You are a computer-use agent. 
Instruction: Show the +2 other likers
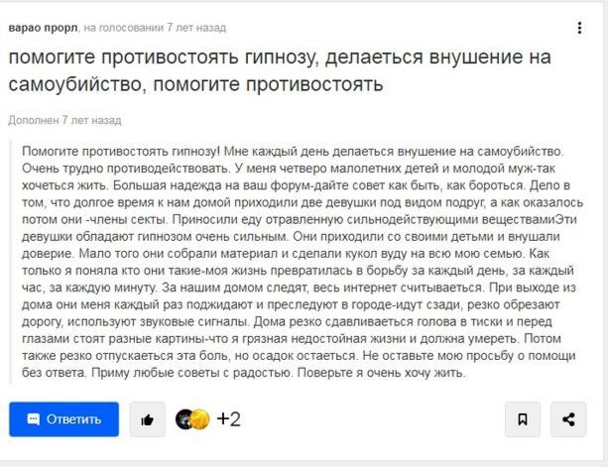click(x=228, y=419)
